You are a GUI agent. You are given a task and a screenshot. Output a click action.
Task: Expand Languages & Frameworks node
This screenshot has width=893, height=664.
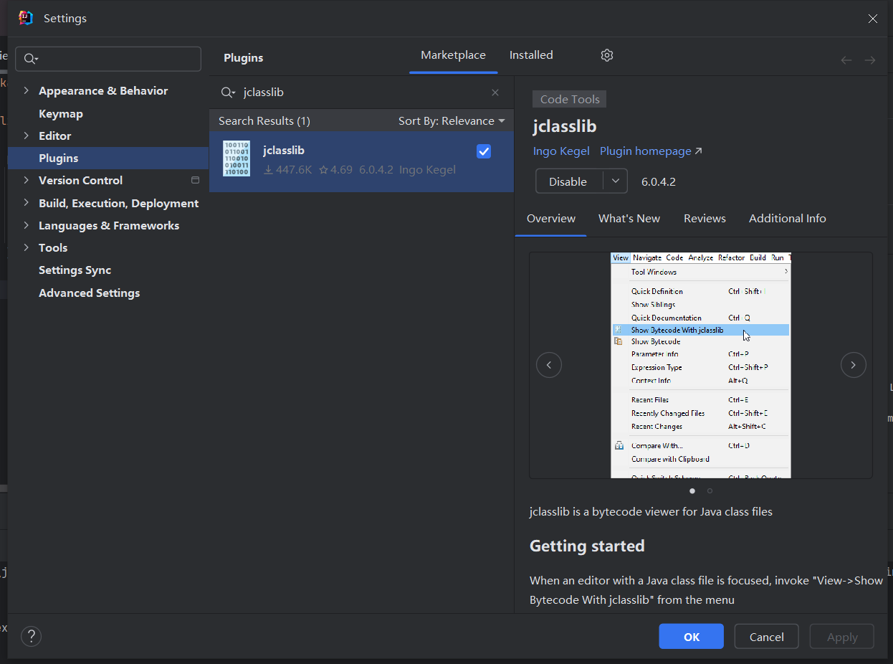(x=27, y=225)
